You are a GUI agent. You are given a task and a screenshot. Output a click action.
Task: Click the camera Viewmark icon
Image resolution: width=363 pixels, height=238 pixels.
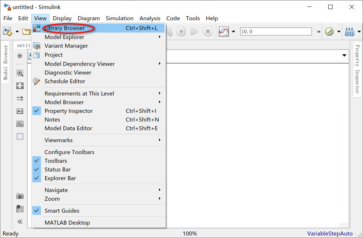click(20, 196)
